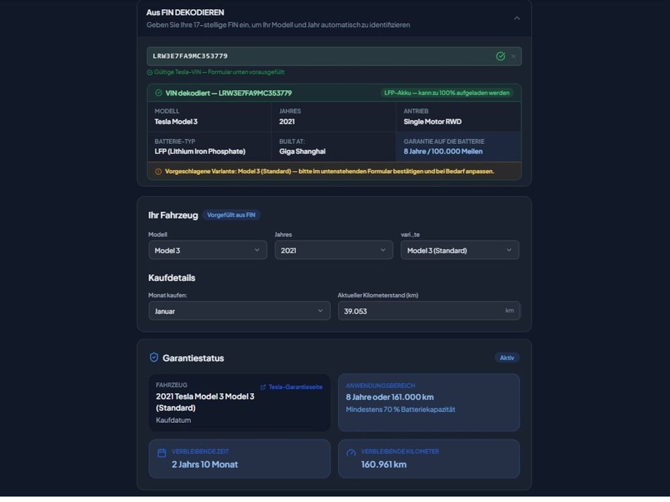This screenshot has width=670, height=502.
Task: Open the variant dropdown Model 3 (Standard)
Action: [459, 250]
